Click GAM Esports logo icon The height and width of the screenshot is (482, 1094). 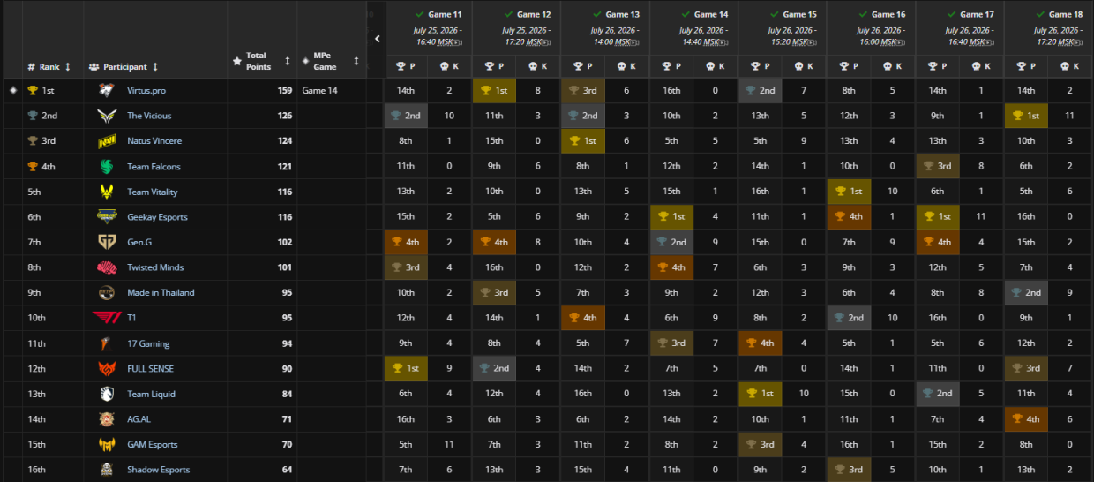[x=106, y=444]
